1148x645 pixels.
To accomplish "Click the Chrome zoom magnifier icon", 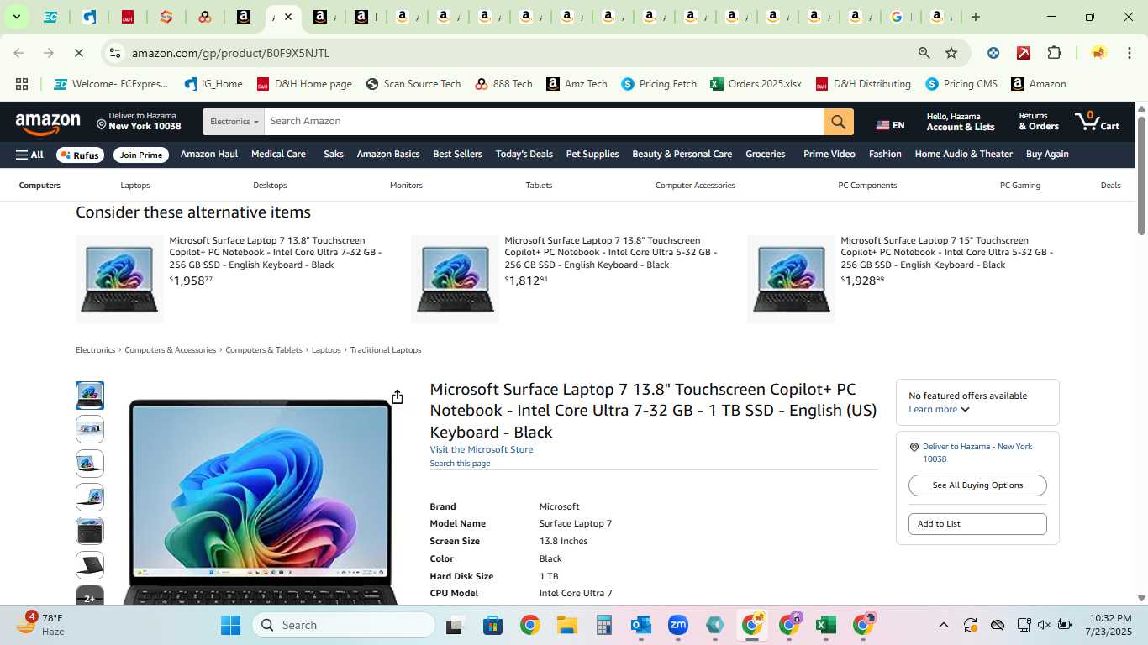I will coord(924,53).
